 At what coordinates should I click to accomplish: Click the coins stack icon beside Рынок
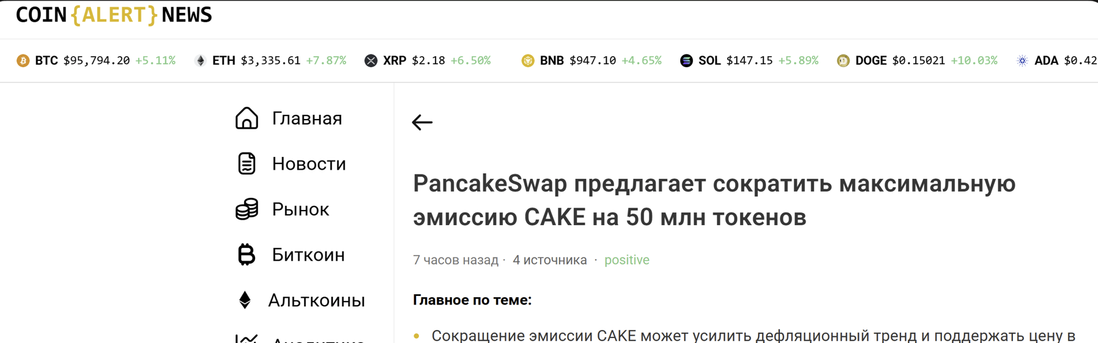coord(247,209)
